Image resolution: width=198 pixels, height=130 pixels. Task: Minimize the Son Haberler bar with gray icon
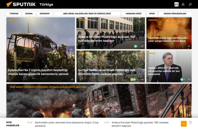point(190,122)
